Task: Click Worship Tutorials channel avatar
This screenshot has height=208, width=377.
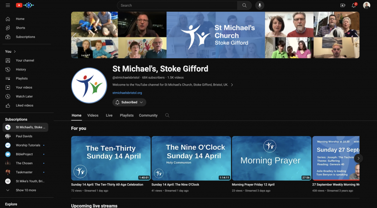Action: [8, 145]
